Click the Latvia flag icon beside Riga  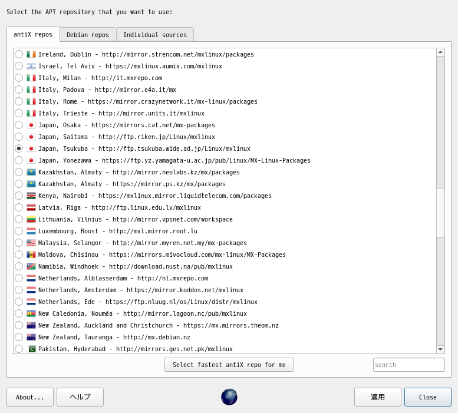31,207
